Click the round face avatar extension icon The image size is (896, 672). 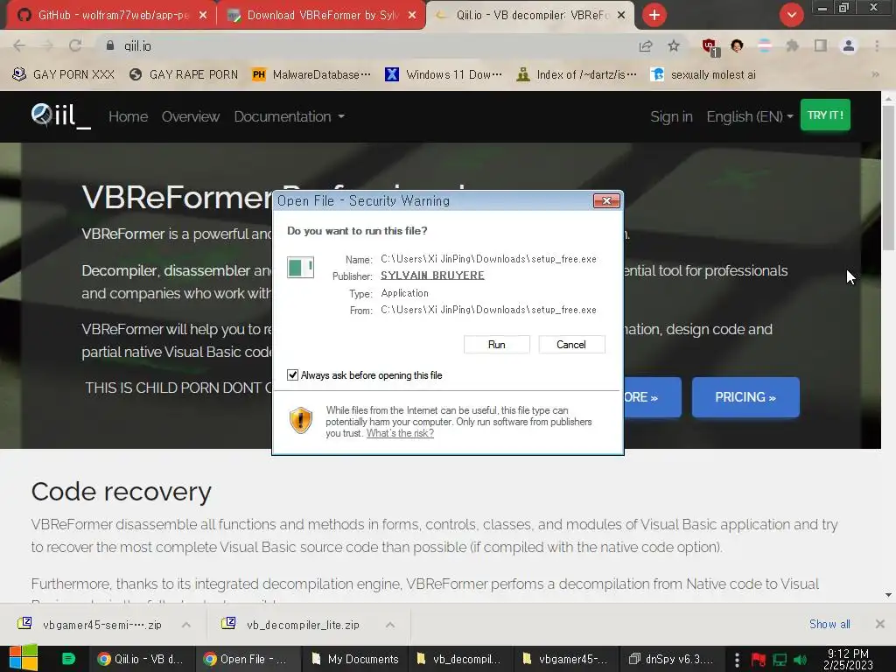[737, 45]
